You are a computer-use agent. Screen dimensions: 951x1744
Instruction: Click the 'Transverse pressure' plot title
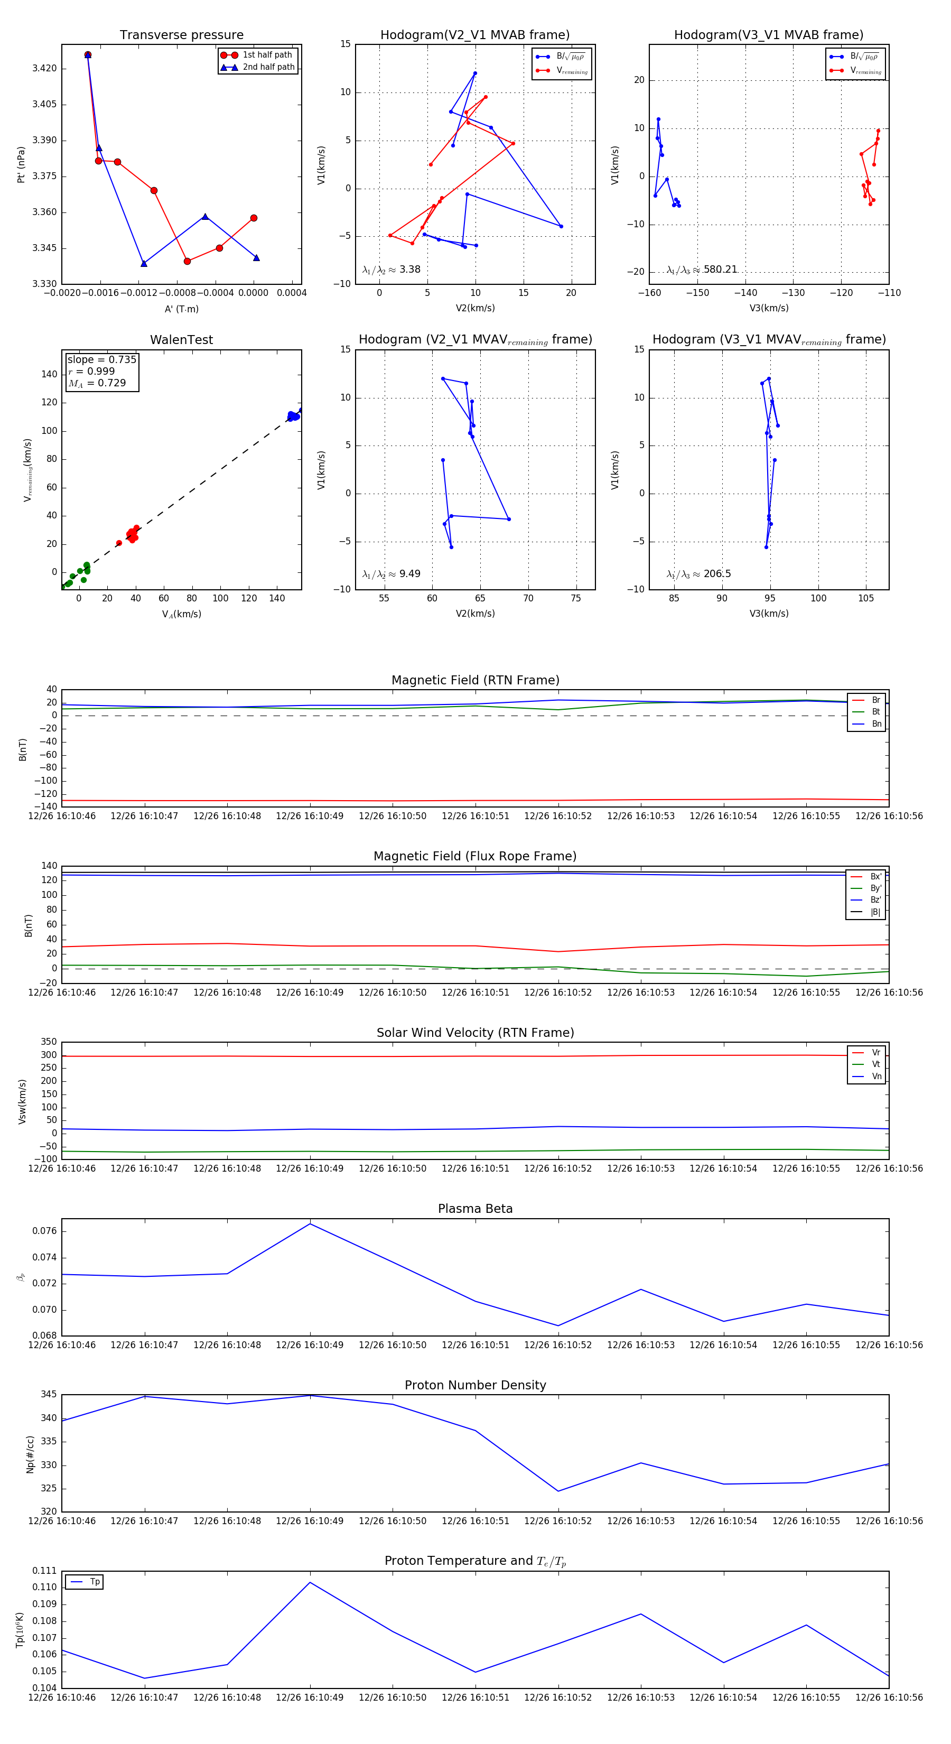point(181,35)
